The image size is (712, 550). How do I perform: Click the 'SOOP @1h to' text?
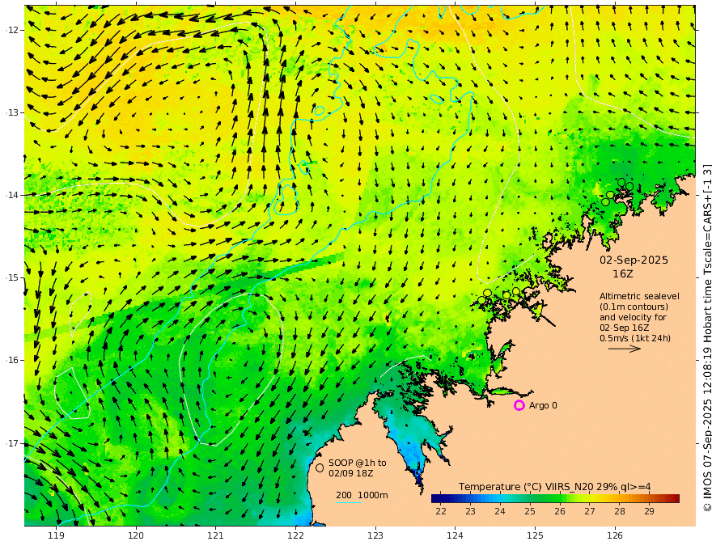click(358, 463)
